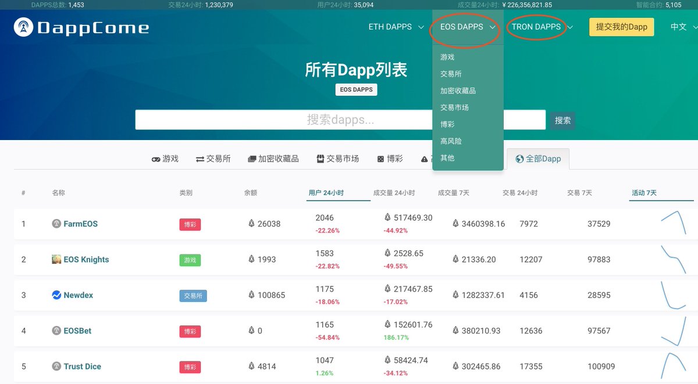The height and width of the screenshot is (384, 698).
Task: Click EOS Knights 7-day activity sparkline
Action: coord(674,259)
